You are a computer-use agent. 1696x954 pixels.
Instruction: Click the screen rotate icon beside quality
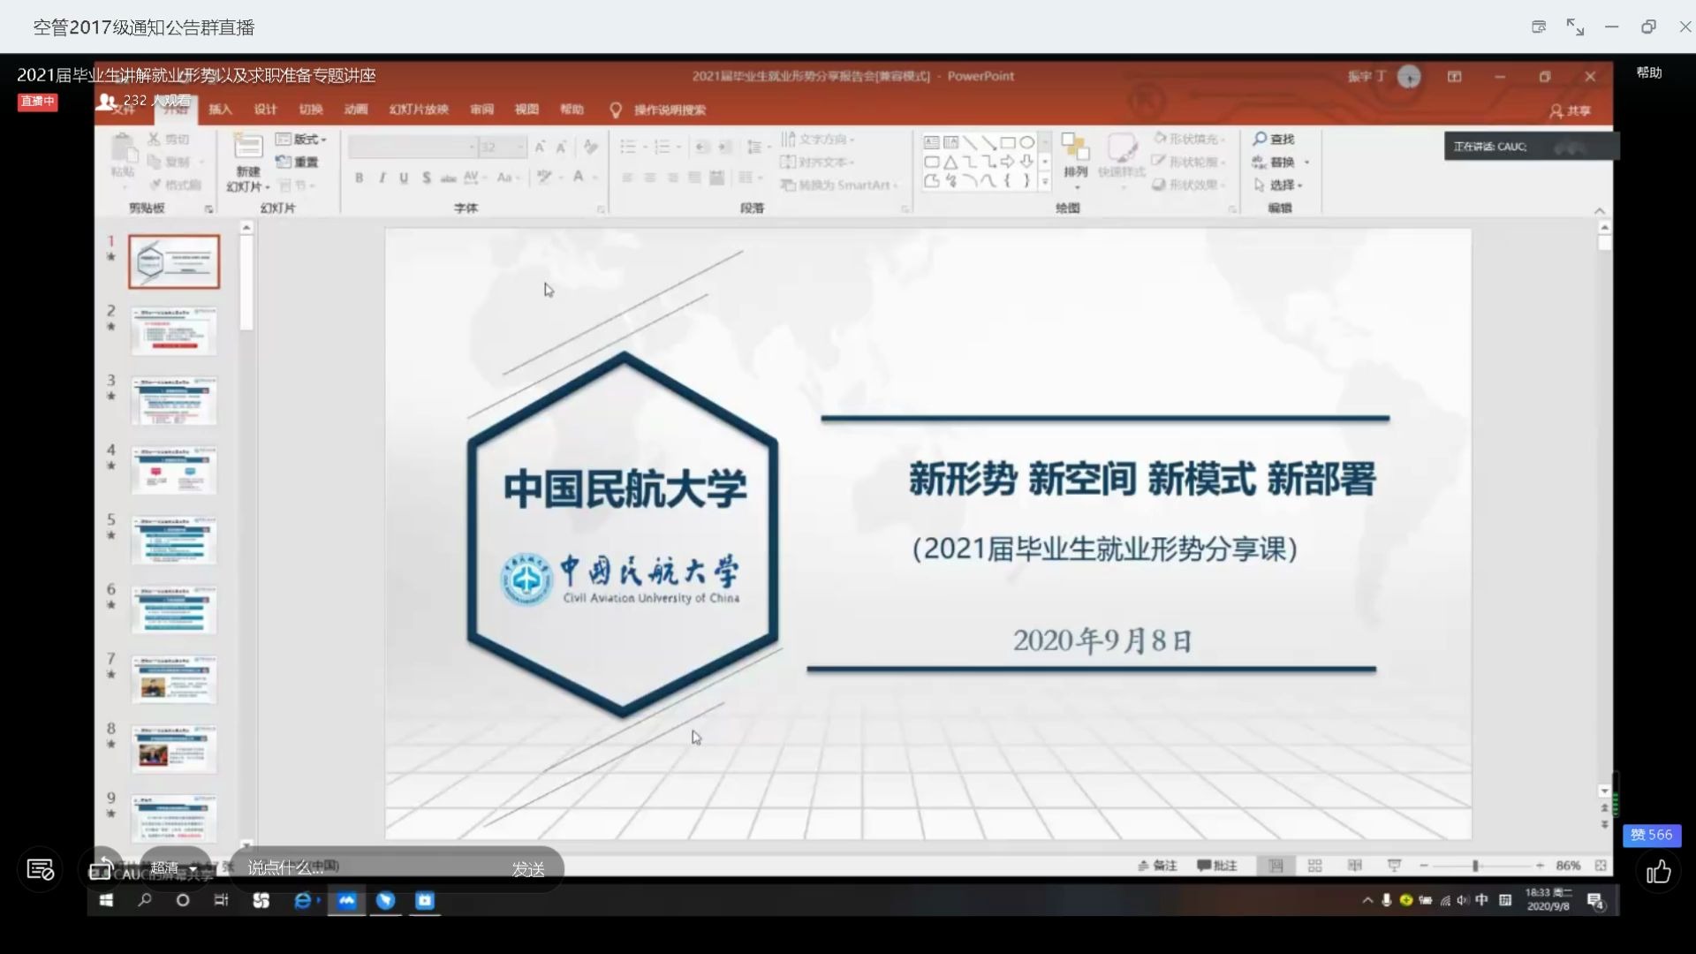tap(102, 869)
